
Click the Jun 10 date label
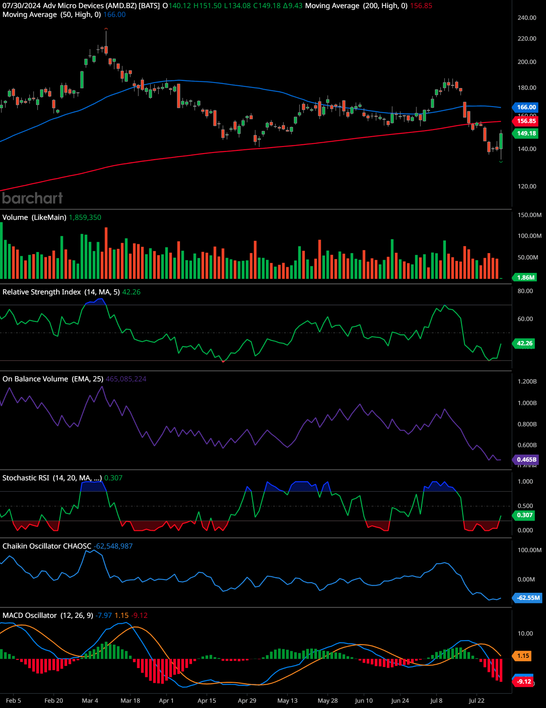pos(364,701)
